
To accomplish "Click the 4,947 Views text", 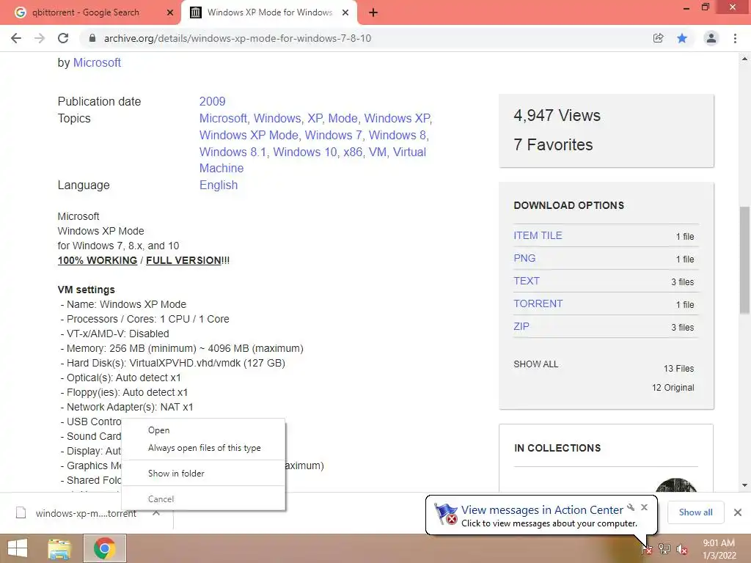I will click(x=557, y=115).
